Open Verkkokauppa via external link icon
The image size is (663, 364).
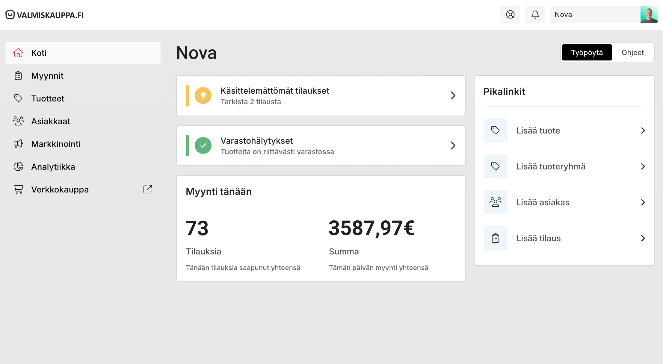pos(147,189)
